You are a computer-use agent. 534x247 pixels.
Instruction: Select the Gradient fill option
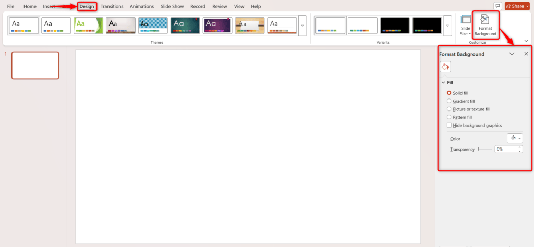pyautogui.click(x=461, y=101)
